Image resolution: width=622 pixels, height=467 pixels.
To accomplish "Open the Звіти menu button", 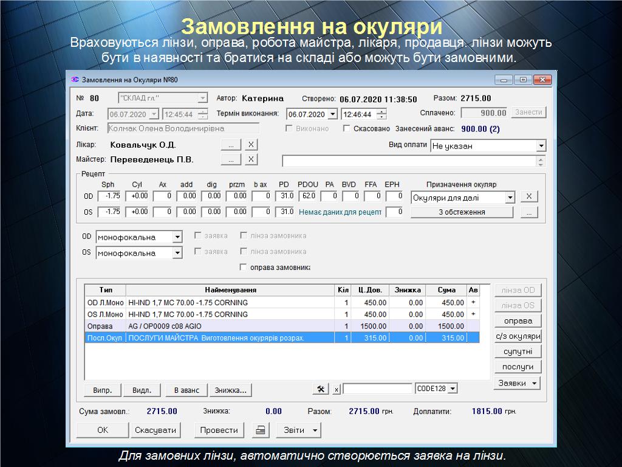I will click(x=298, y=430).
